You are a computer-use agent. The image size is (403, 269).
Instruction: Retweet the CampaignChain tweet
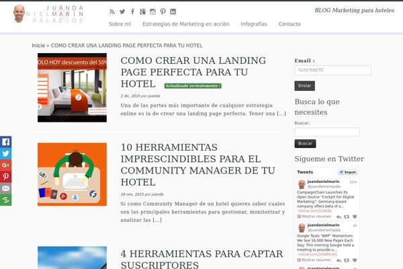pyautogui.click(x=347, y=217)
